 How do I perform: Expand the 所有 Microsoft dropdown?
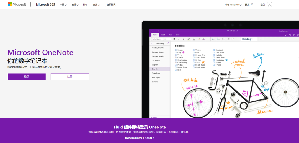[233, 5]
